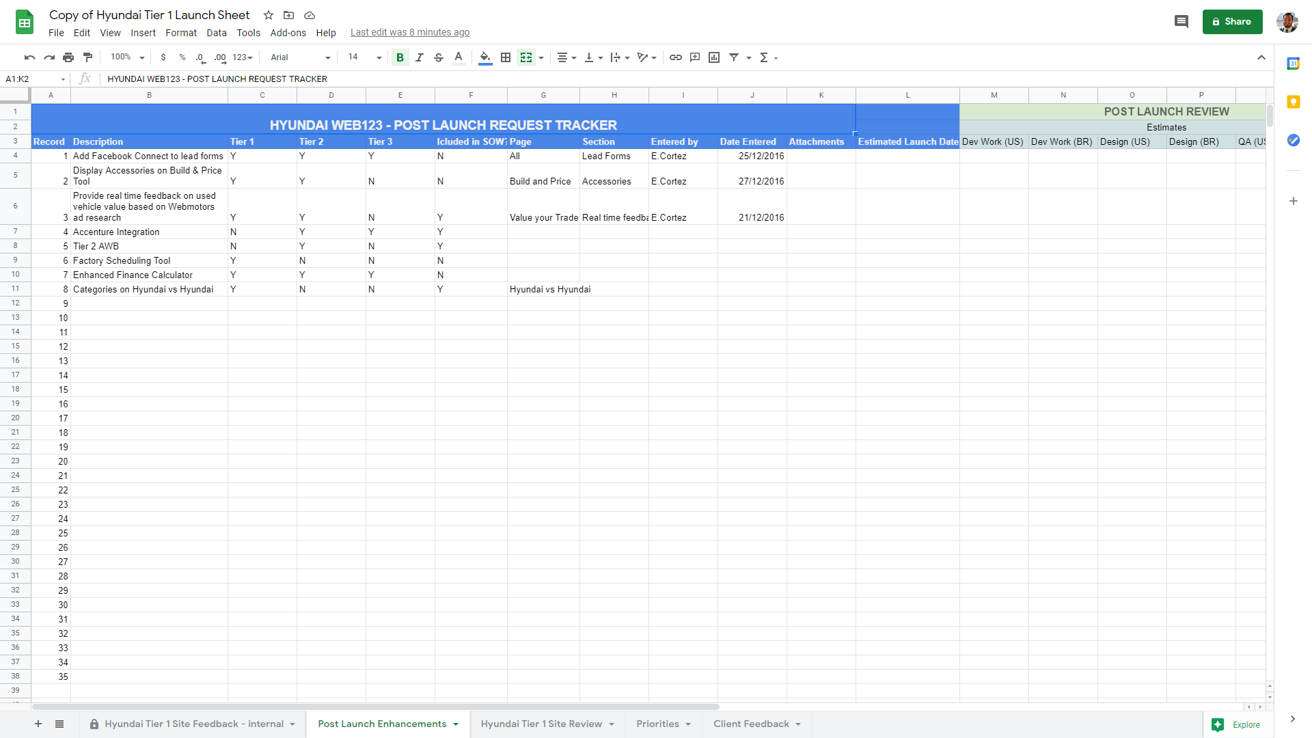Click the Print icon
This screenshot has height=738, width=1312.
click(68, 57)
